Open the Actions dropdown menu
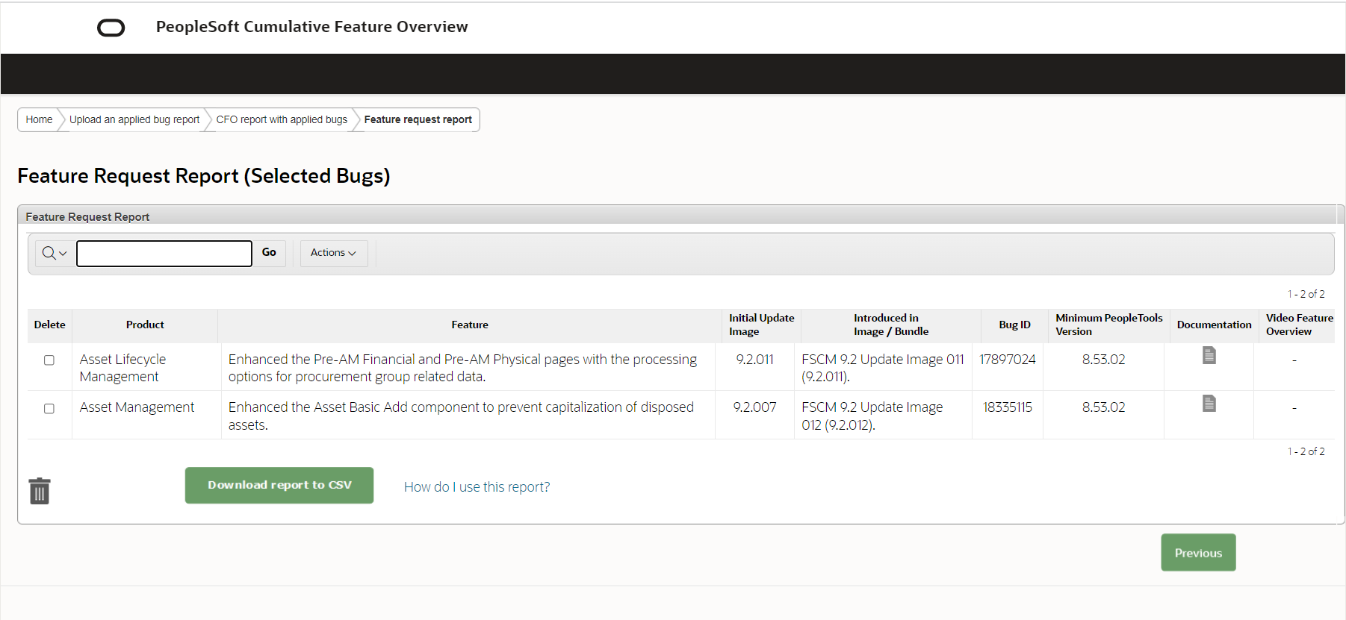 point(334,253)
